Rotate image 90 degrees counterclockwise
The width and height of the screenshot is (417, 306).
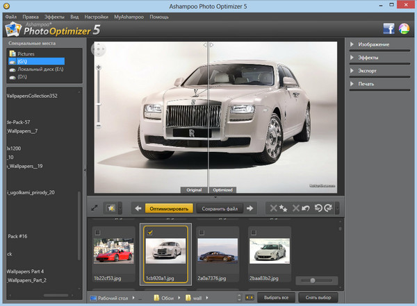tap(318, 208)
